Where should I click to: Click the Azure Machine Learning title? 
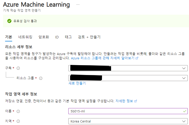click(36, 5)
